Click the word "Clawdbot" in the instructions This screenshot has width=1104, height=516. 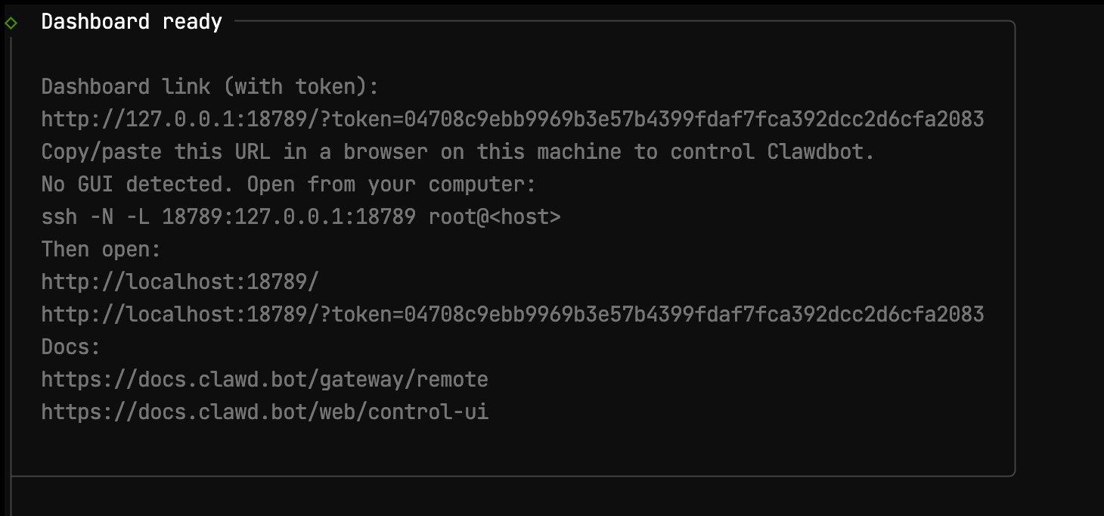tap(820, 152)
